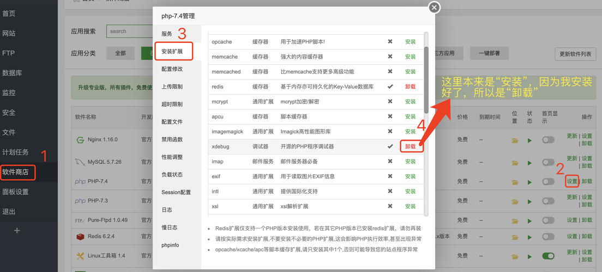Install the imagemagick extension
The width and height of the screenshot is (602, 272).
[410, 132]
